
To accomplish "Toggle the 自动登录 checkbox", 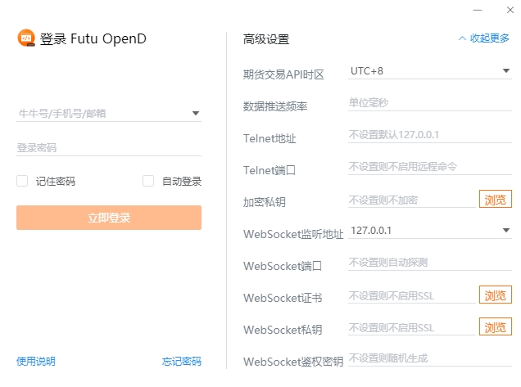I will coord(148,182).
